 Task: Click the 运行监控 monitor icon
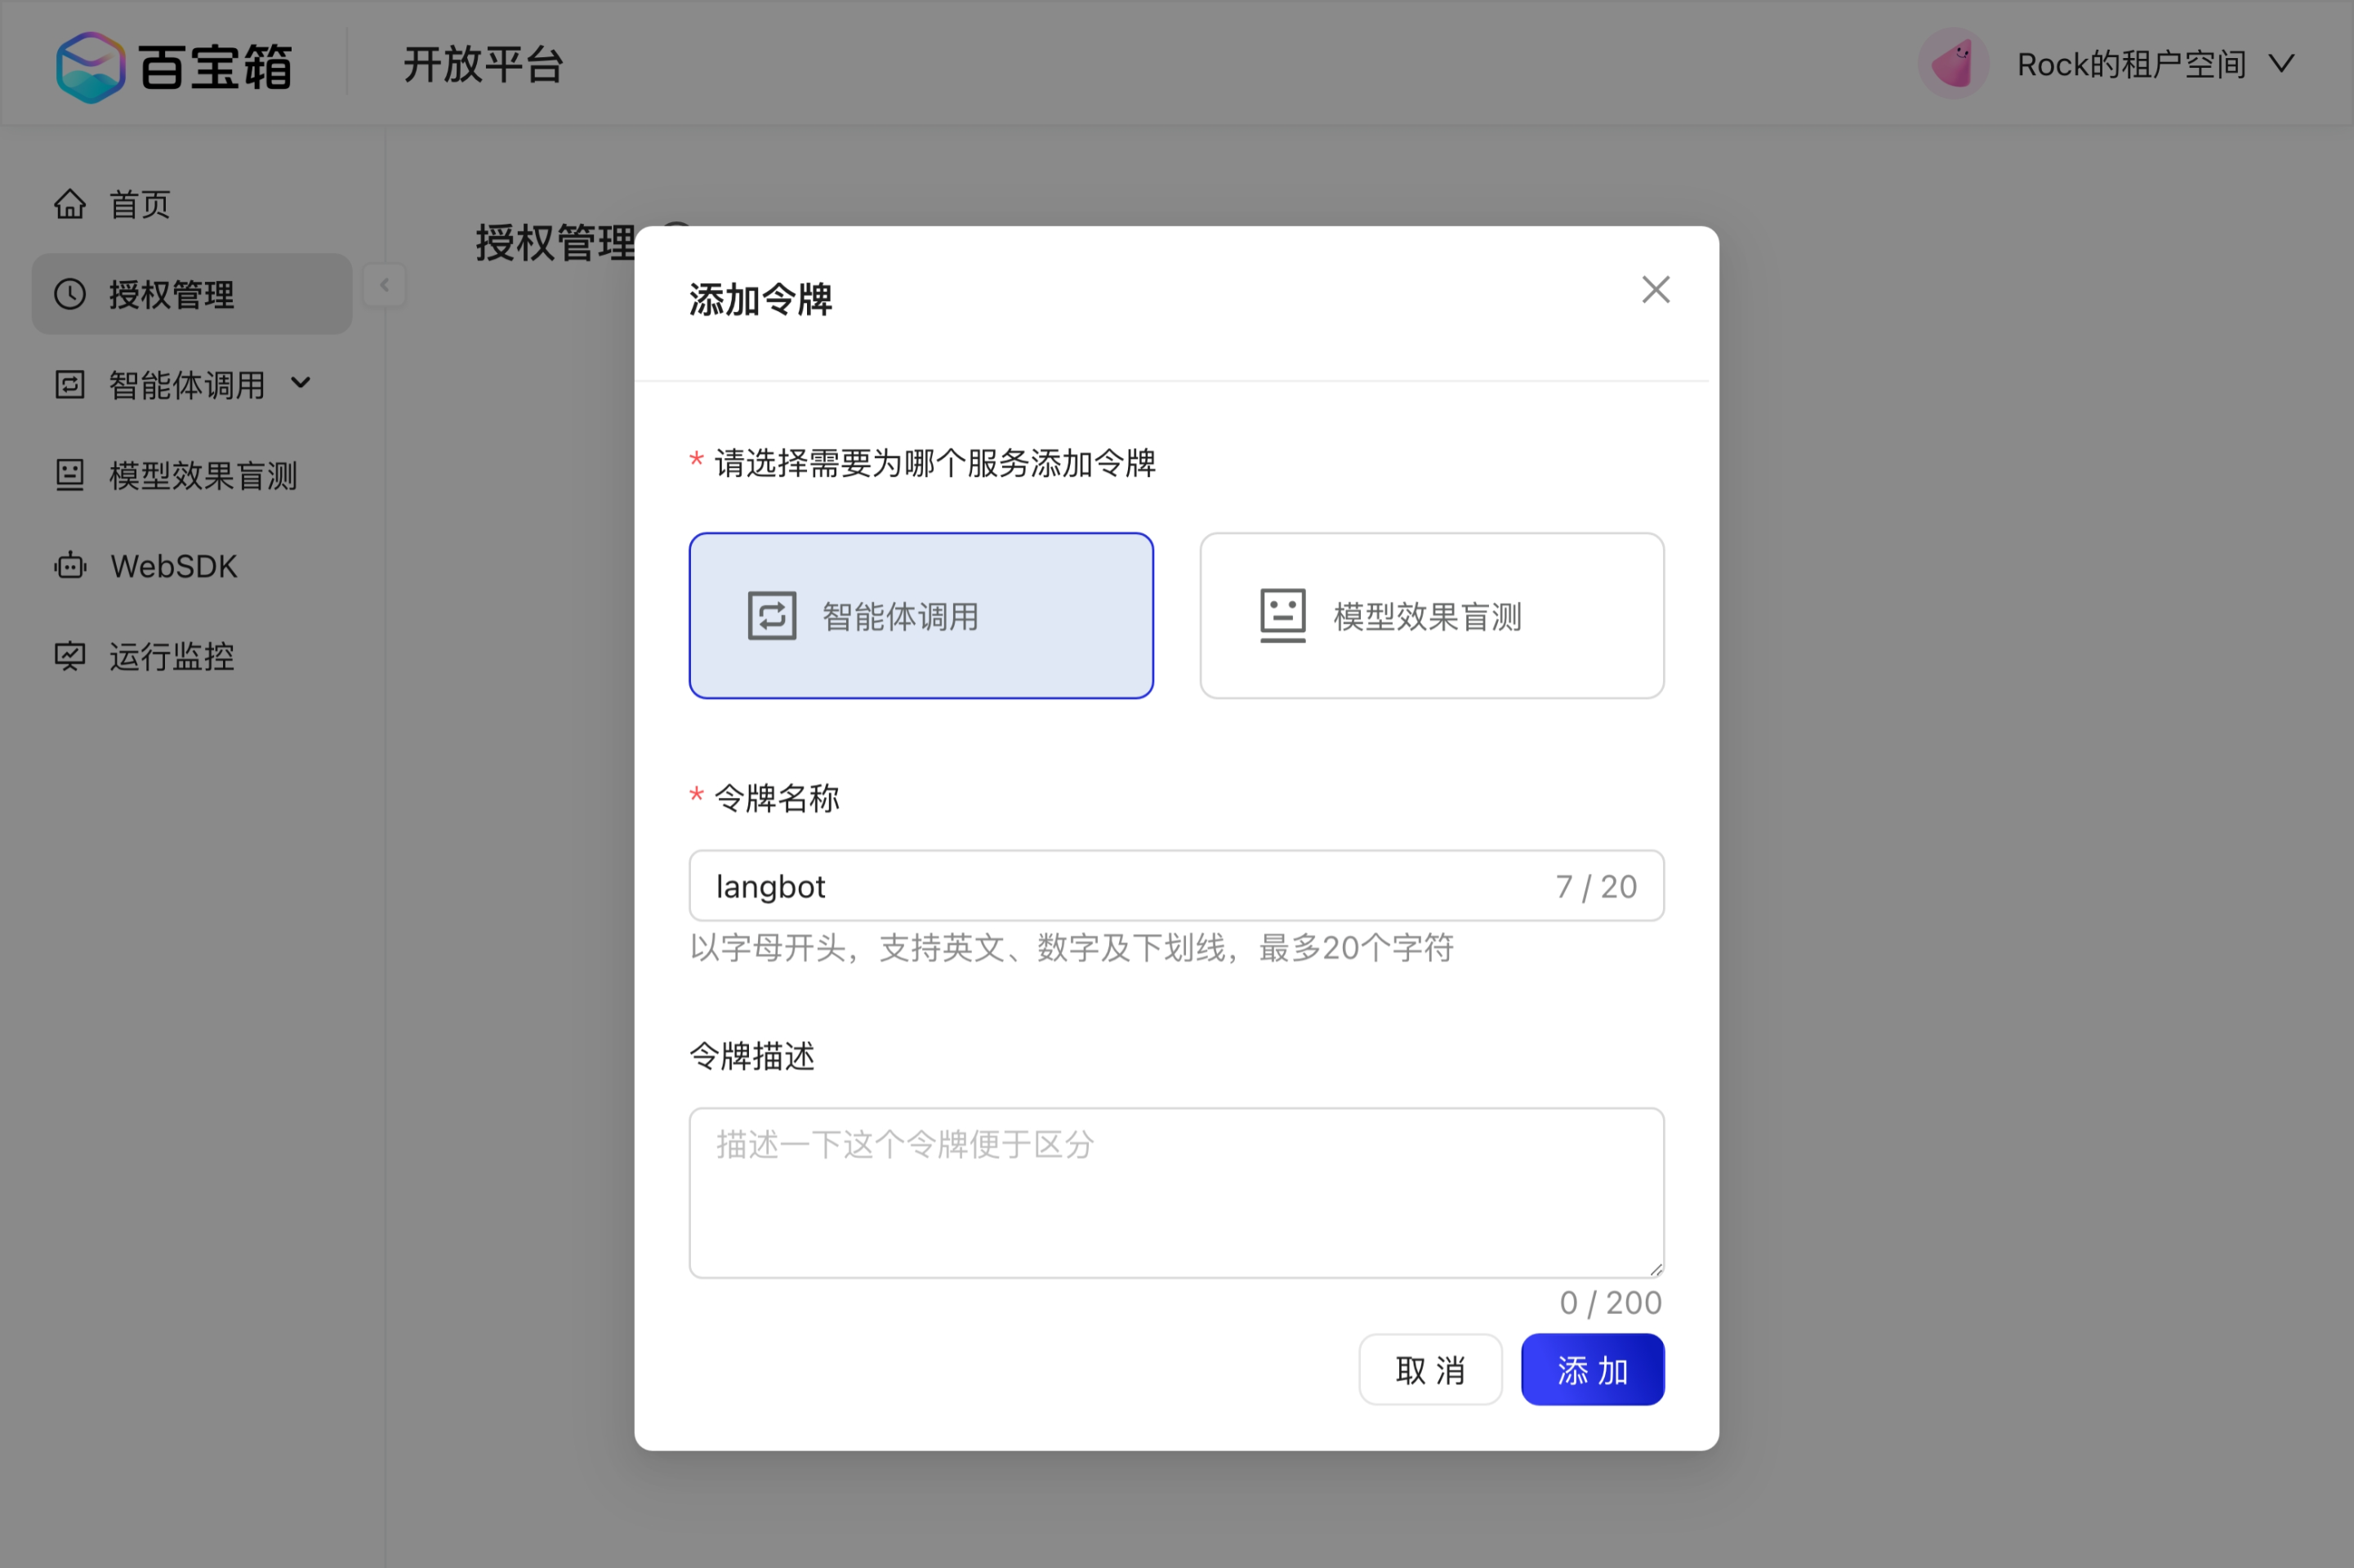click(70, 657)
